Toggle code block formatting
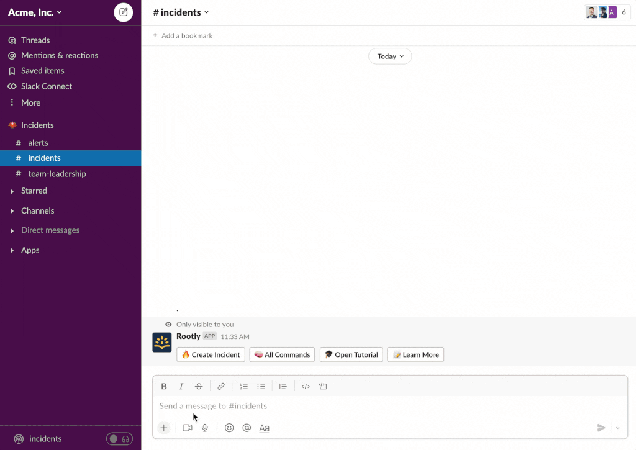The height and width of the screenshot is (450, 636). pyautogui.click(x=323, y=386)
